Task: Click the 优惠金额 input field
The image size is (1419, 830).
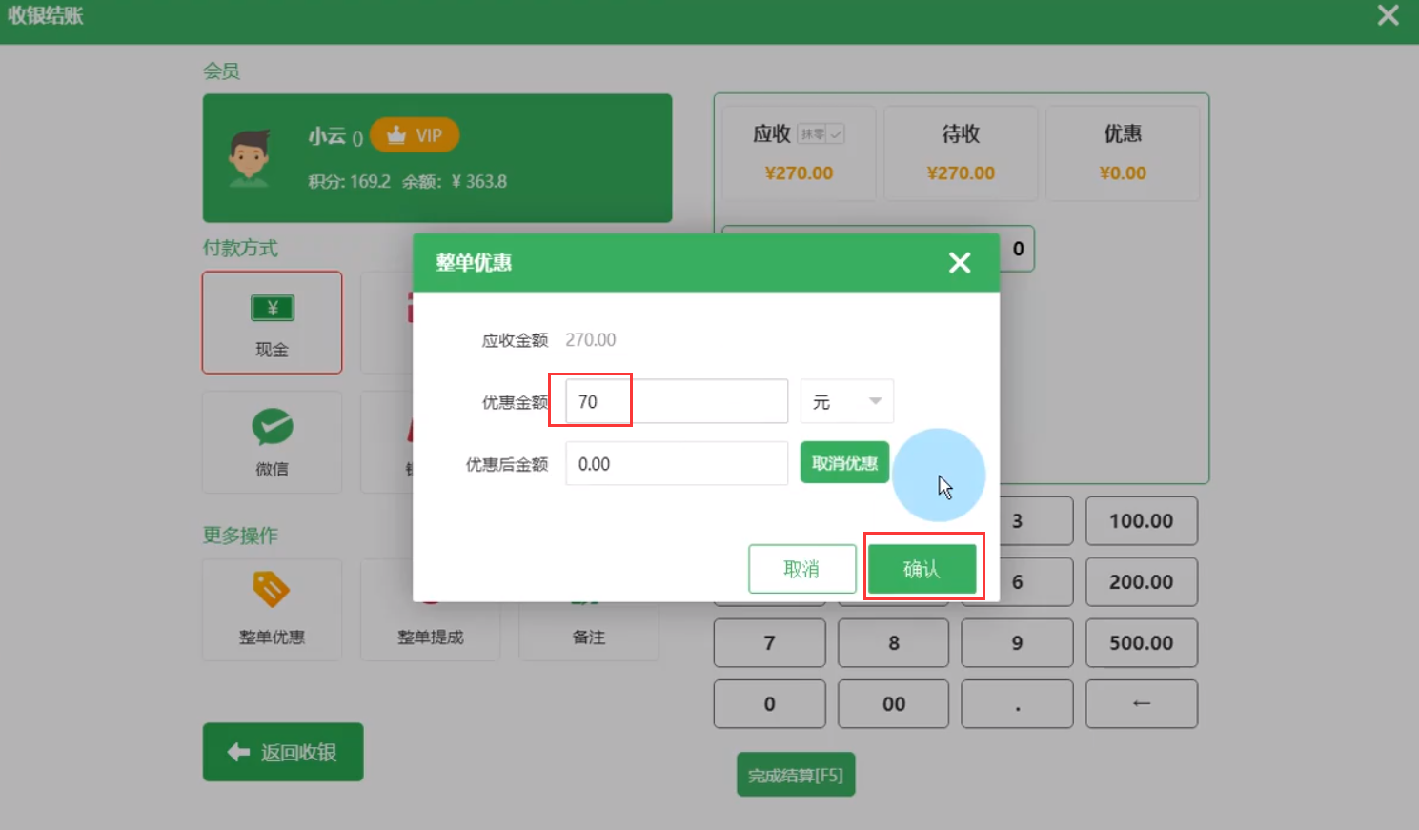Action: click(677, 402)
